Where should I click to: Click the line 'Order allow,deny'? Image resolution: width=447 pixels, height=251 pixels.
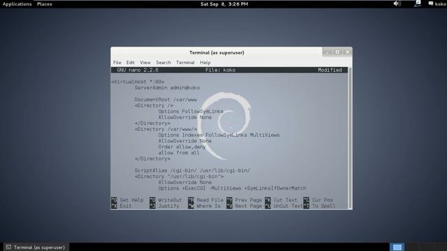point(182,147)
